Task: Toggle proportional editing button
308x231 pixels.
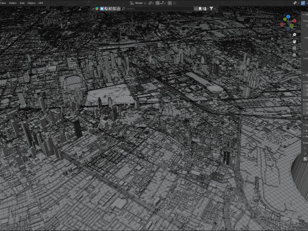Action: (169, 3)
